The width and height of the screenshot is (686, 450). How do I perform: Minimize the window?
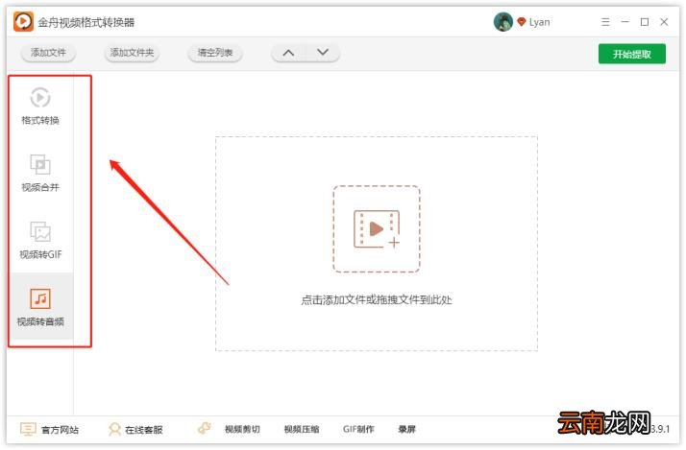coord(625,22)
